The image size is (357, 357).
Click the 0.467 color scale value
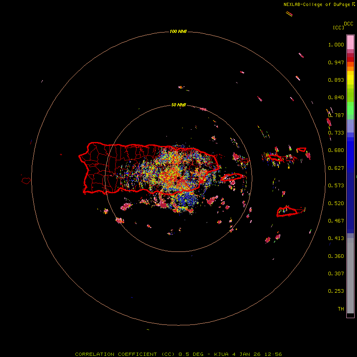336,221
